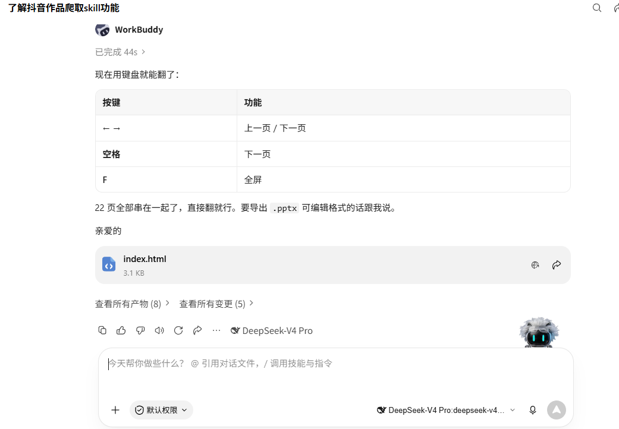Click the WorkBuddy avatar icon
This screenshot has width=619, height=429.
coord(102,30)
